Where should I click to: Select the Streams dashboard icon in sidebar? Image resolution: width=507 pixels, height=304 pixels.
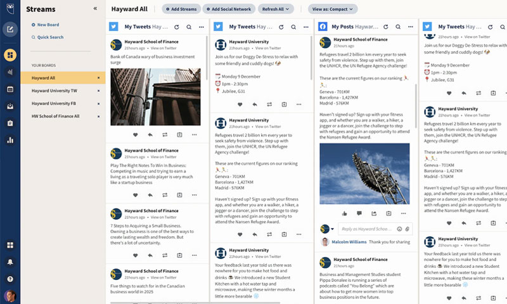coord(10,55)
